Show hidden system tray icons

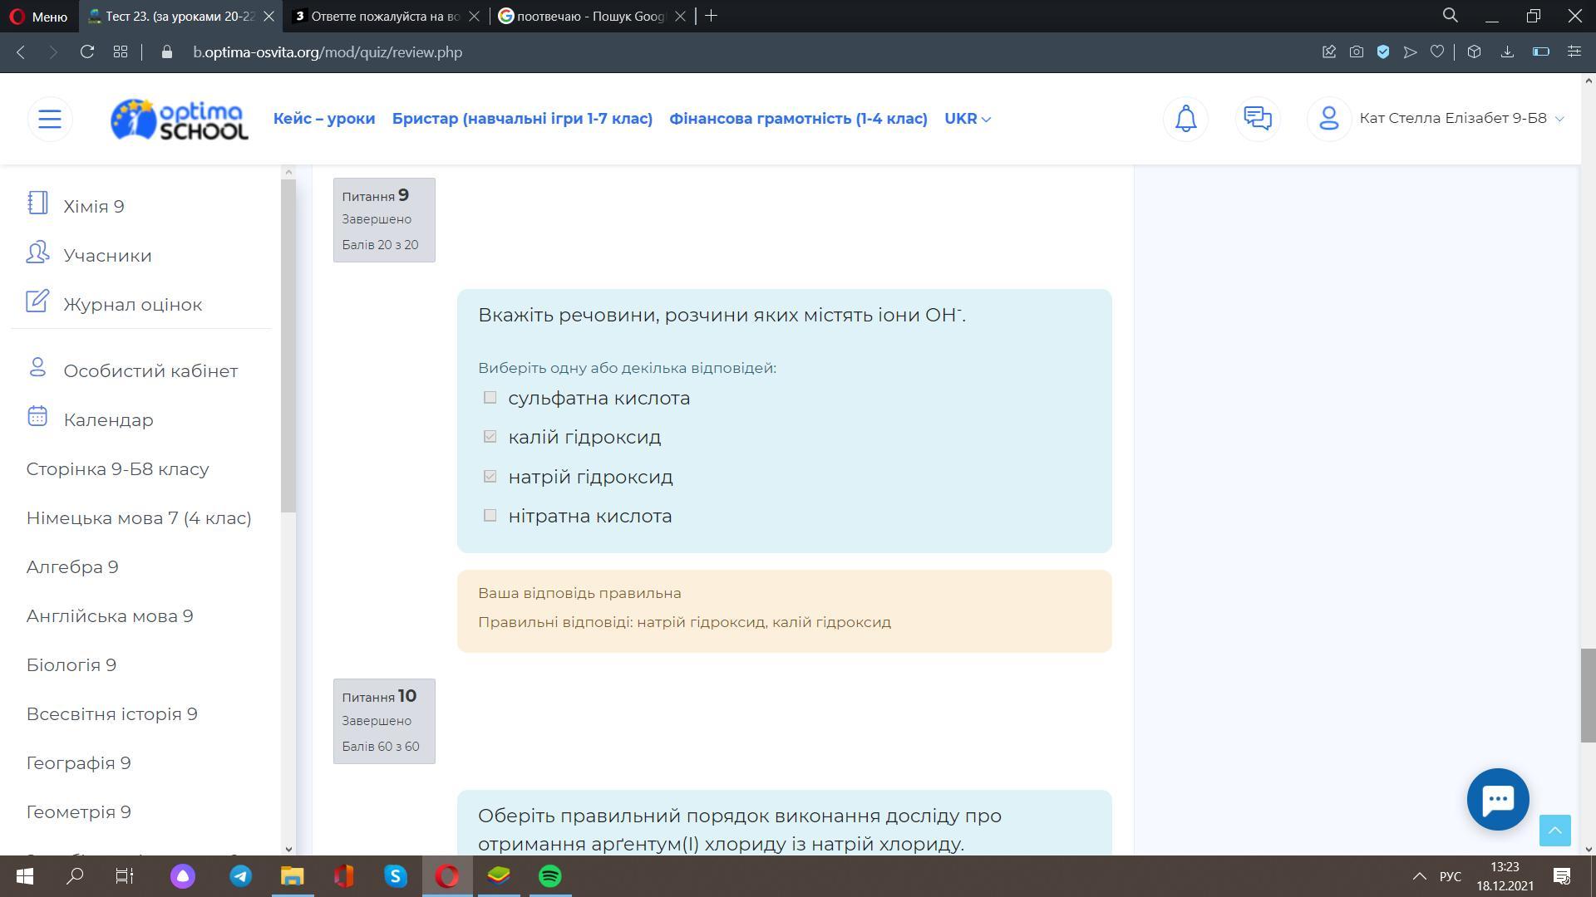click(x=1419, y=876)
